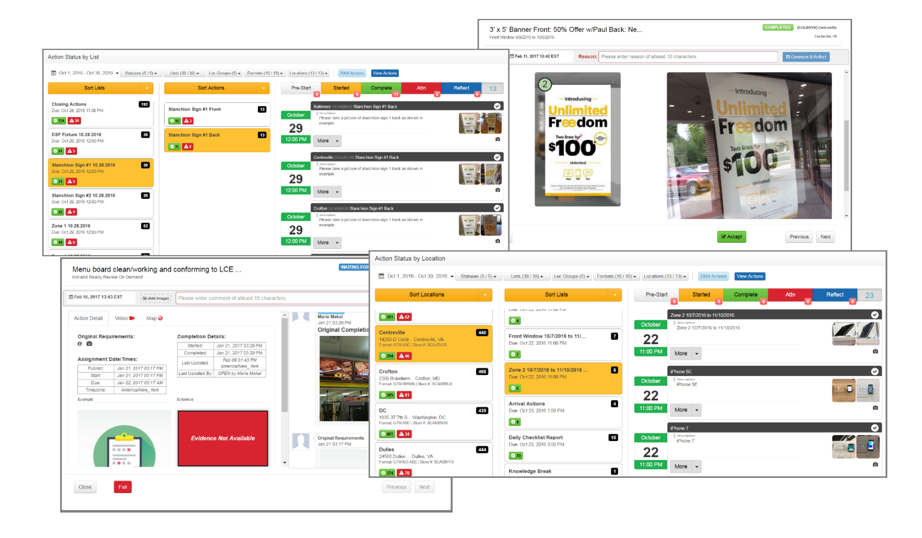Click green 10 badge on Stanchion Sign #1 Front

click(175, 121)
